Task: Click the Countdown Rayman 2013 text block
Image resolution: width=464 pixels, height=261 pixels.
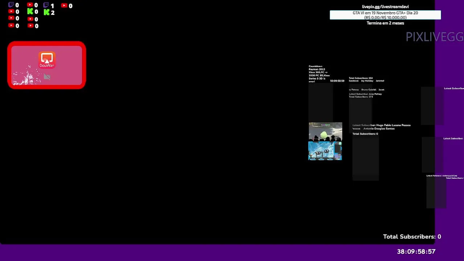Action: tap(319, 74)
